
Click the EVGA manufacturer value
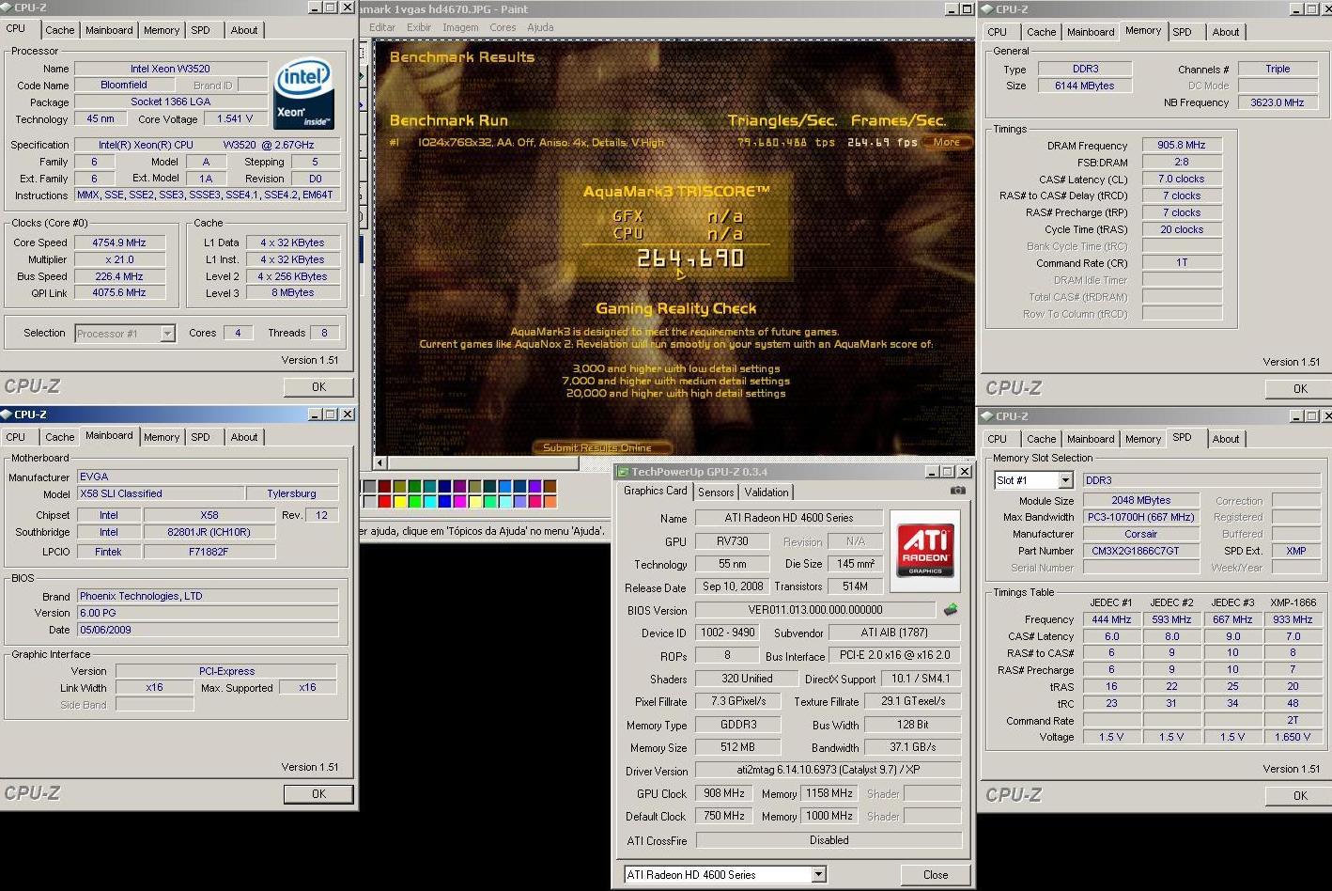tap(208, 477)
